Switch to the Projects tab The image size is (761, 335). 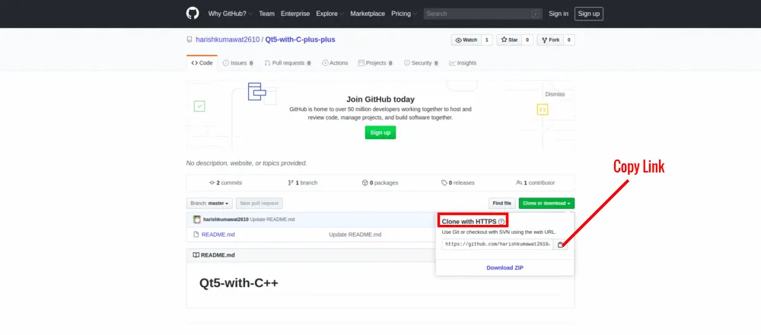[375, 63]
